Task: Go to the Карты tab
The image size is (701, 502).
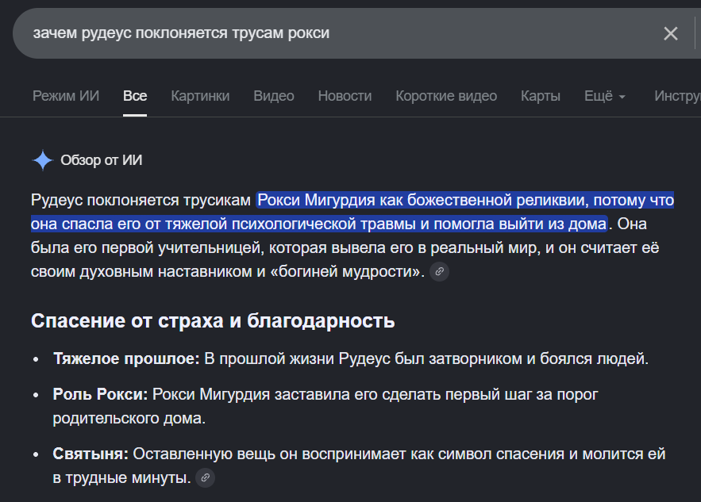Action: (x=541, y=96)
